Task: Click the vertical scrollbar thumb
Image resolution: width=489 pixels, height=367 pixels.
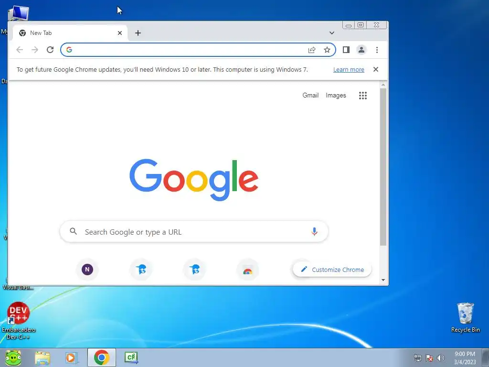Action: [x=383, y=167]
